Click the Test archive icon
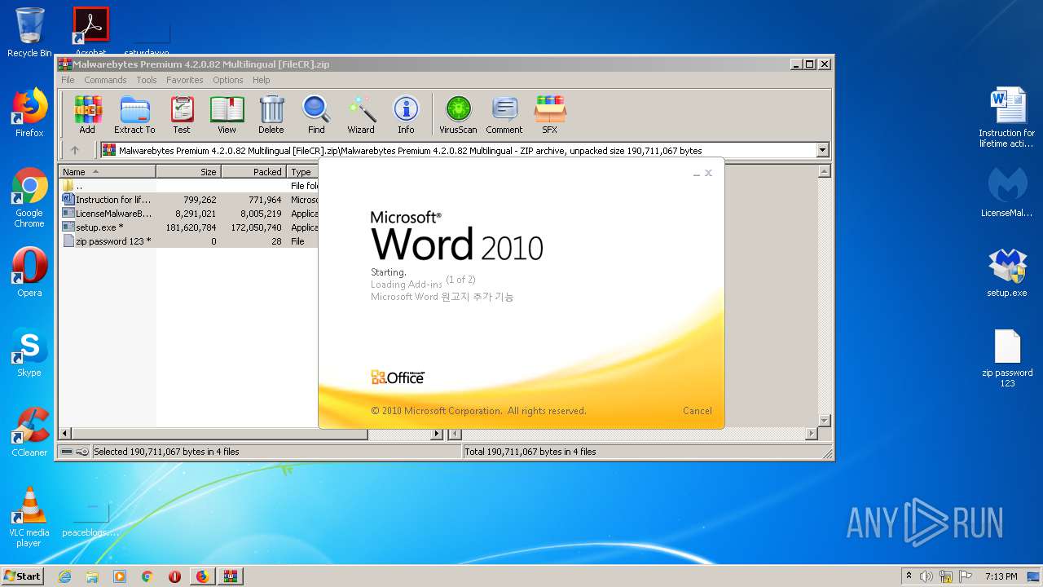 coord(182,114)
